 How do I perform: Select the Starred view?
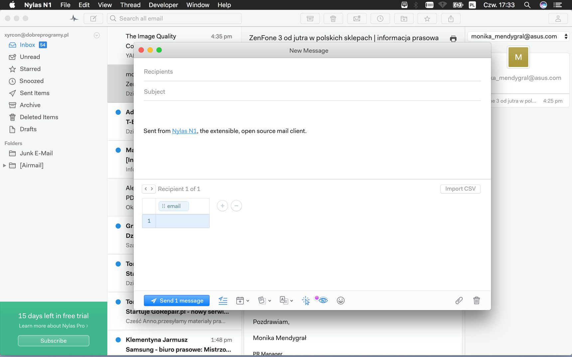pos(30,69)
